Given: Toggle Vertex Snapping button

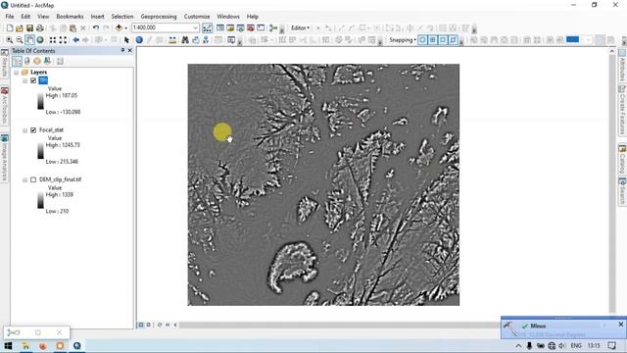Looking at the screenshot, I should tap(443, 40).
